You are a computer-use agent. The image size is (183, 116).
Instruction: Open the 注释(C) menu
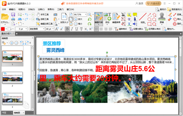tap(41, 9)
